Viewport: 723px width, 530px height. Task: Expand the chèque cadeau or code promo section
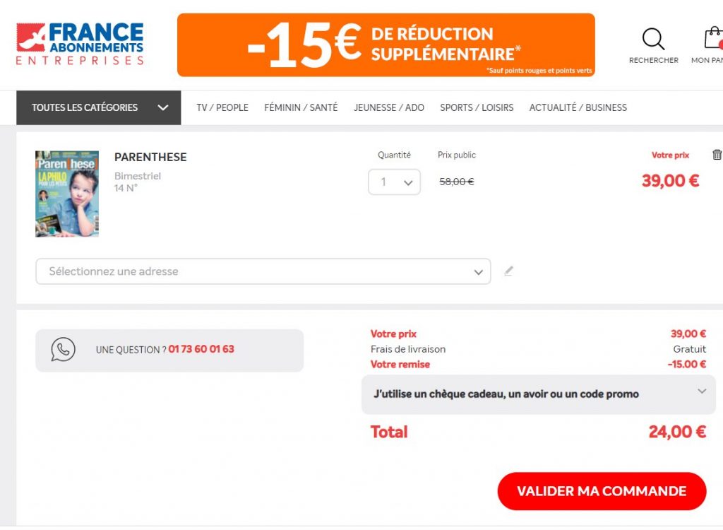tap(538, 394)
